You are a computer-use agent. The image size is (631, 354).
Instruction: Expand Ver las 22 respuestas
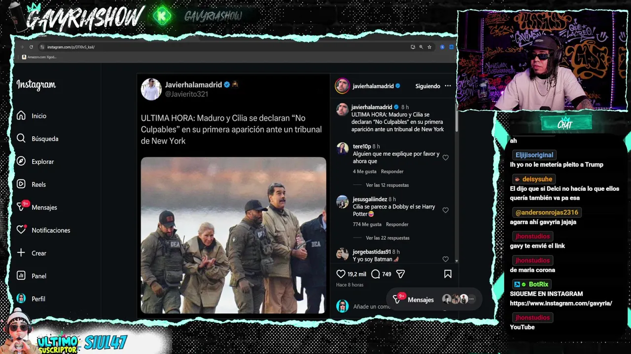pyautogui.click(x=387, y=238)
